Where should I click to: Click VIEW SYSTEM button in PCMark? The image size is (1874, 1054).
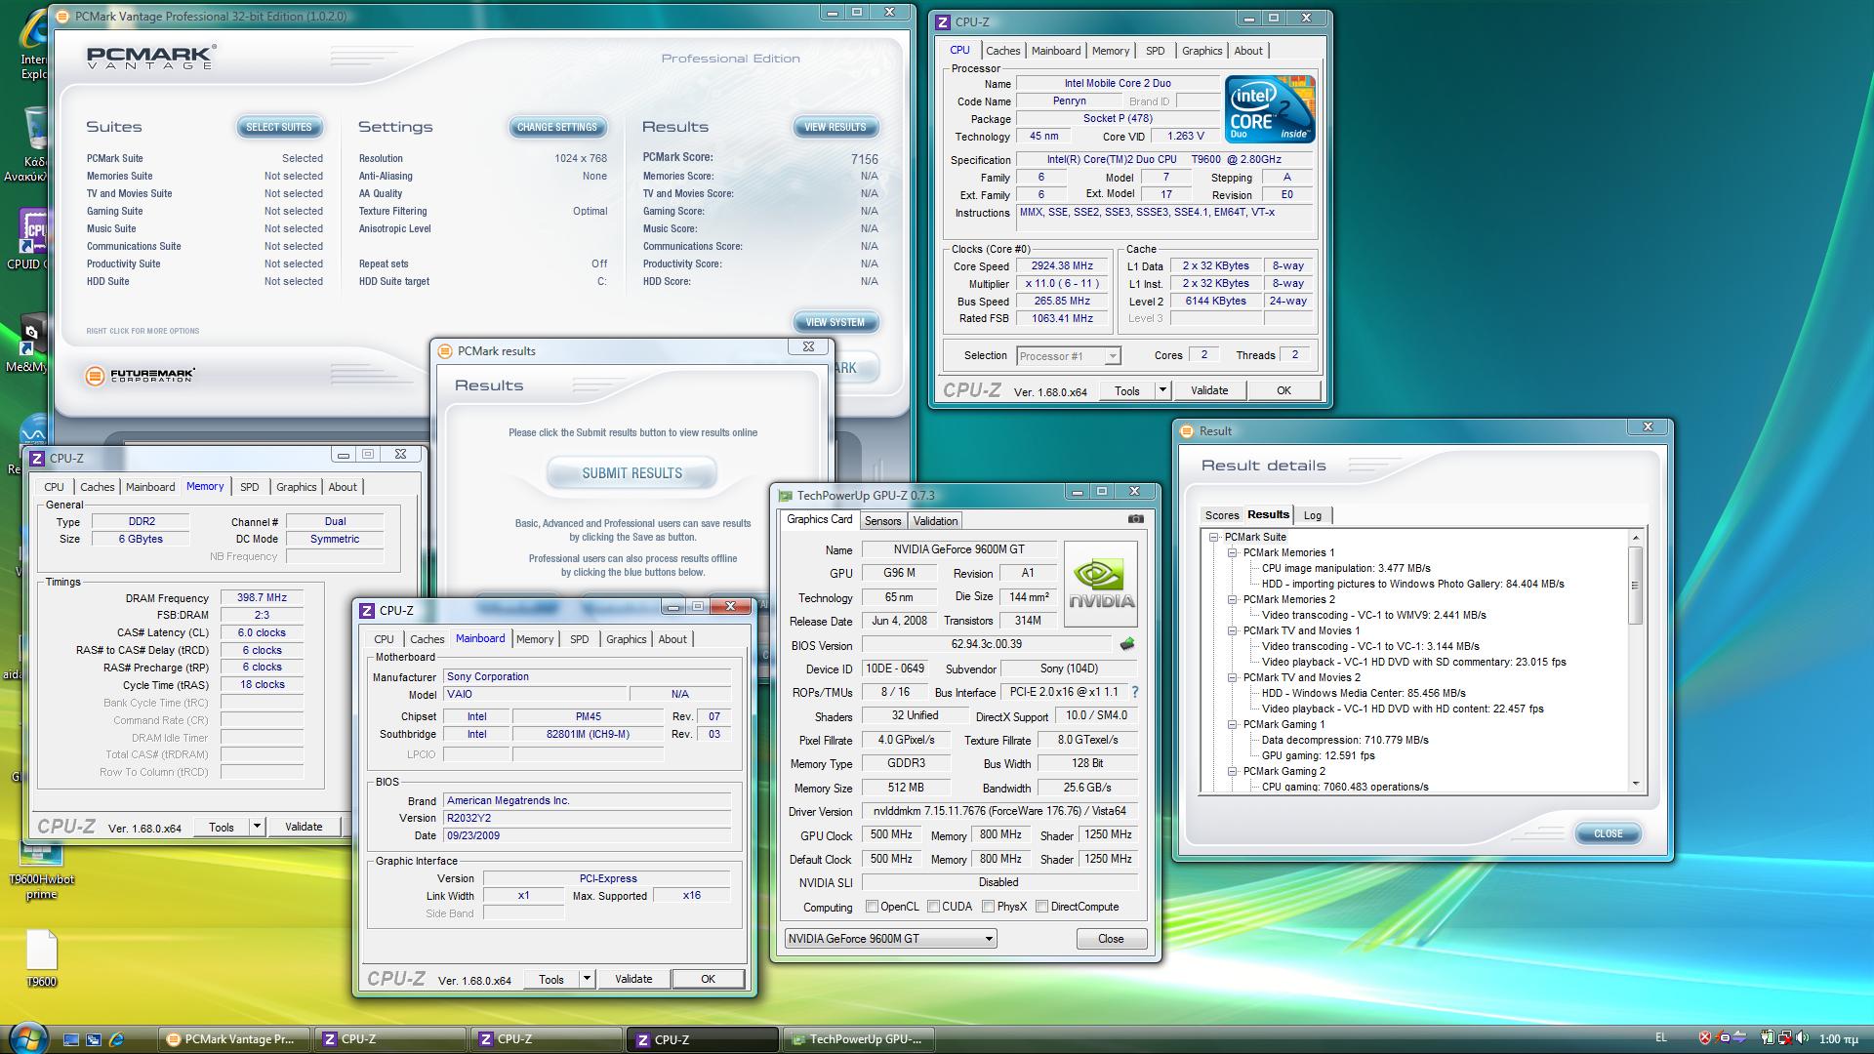tap(835, 322)
